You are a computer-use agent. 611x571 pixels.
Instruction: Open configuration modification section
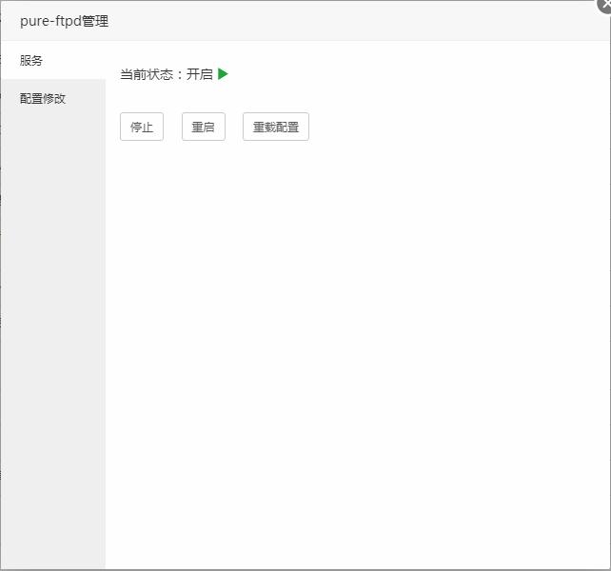[43, 98]
